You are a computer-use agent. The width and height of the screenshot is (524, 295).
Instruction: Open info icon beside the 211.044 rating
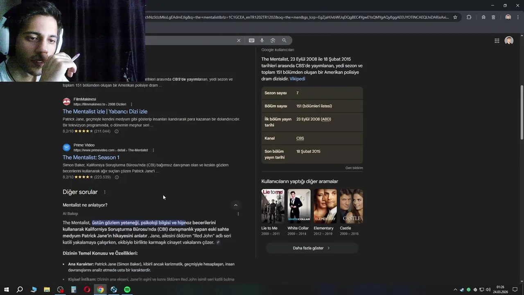click(116, 132)
